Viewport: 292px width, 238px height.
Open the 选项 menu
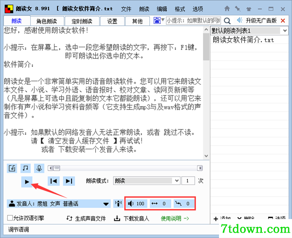198,9
